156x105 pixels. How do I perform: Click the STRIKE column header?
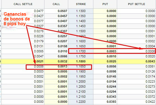(x=81, y=4)
